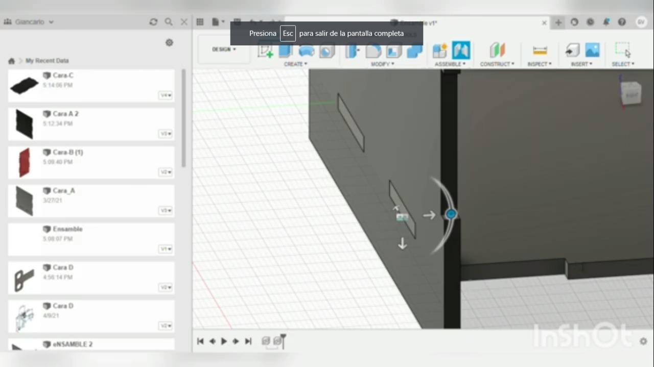Select the Cara_A file name
Screen dimensions: 654x367
(64, 190)
